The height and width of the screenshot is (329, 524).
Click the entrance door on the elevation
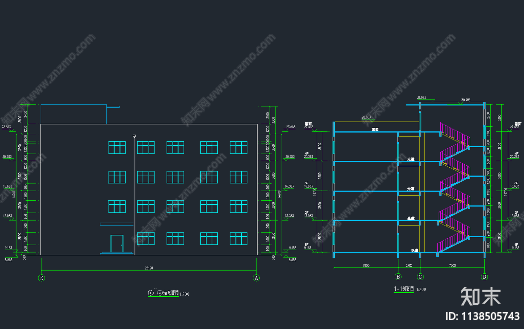117,244
